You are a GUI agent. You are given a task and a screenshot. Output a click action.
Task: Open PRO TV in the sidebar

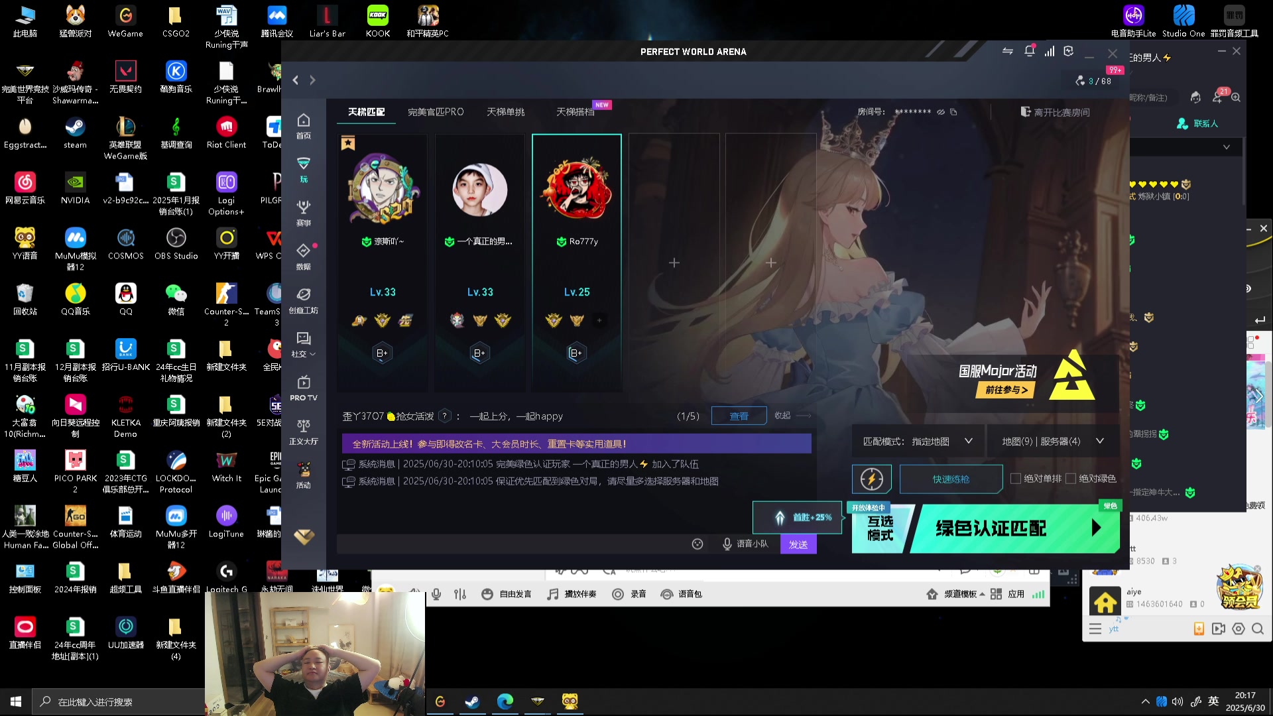(x=304, y=388)
